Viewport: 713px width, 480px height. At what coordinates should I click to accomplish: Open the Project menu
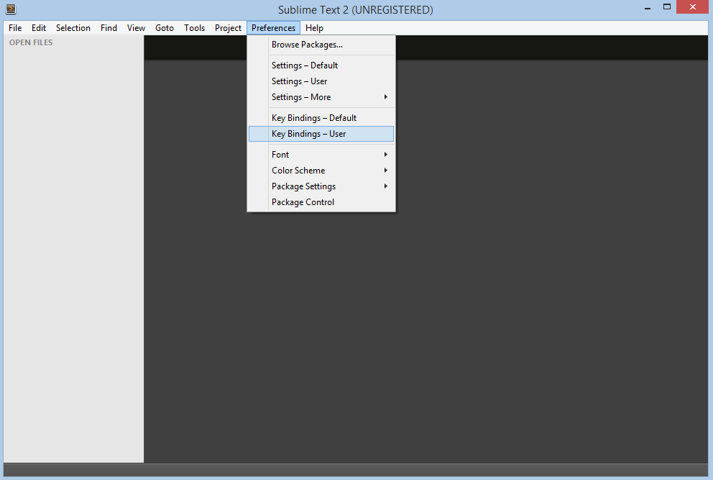[x=229, y=28]
